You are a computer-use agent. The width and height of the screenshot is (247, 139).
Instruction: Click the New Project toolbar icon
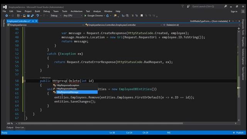pyautogui.click(x=19, y=15)
